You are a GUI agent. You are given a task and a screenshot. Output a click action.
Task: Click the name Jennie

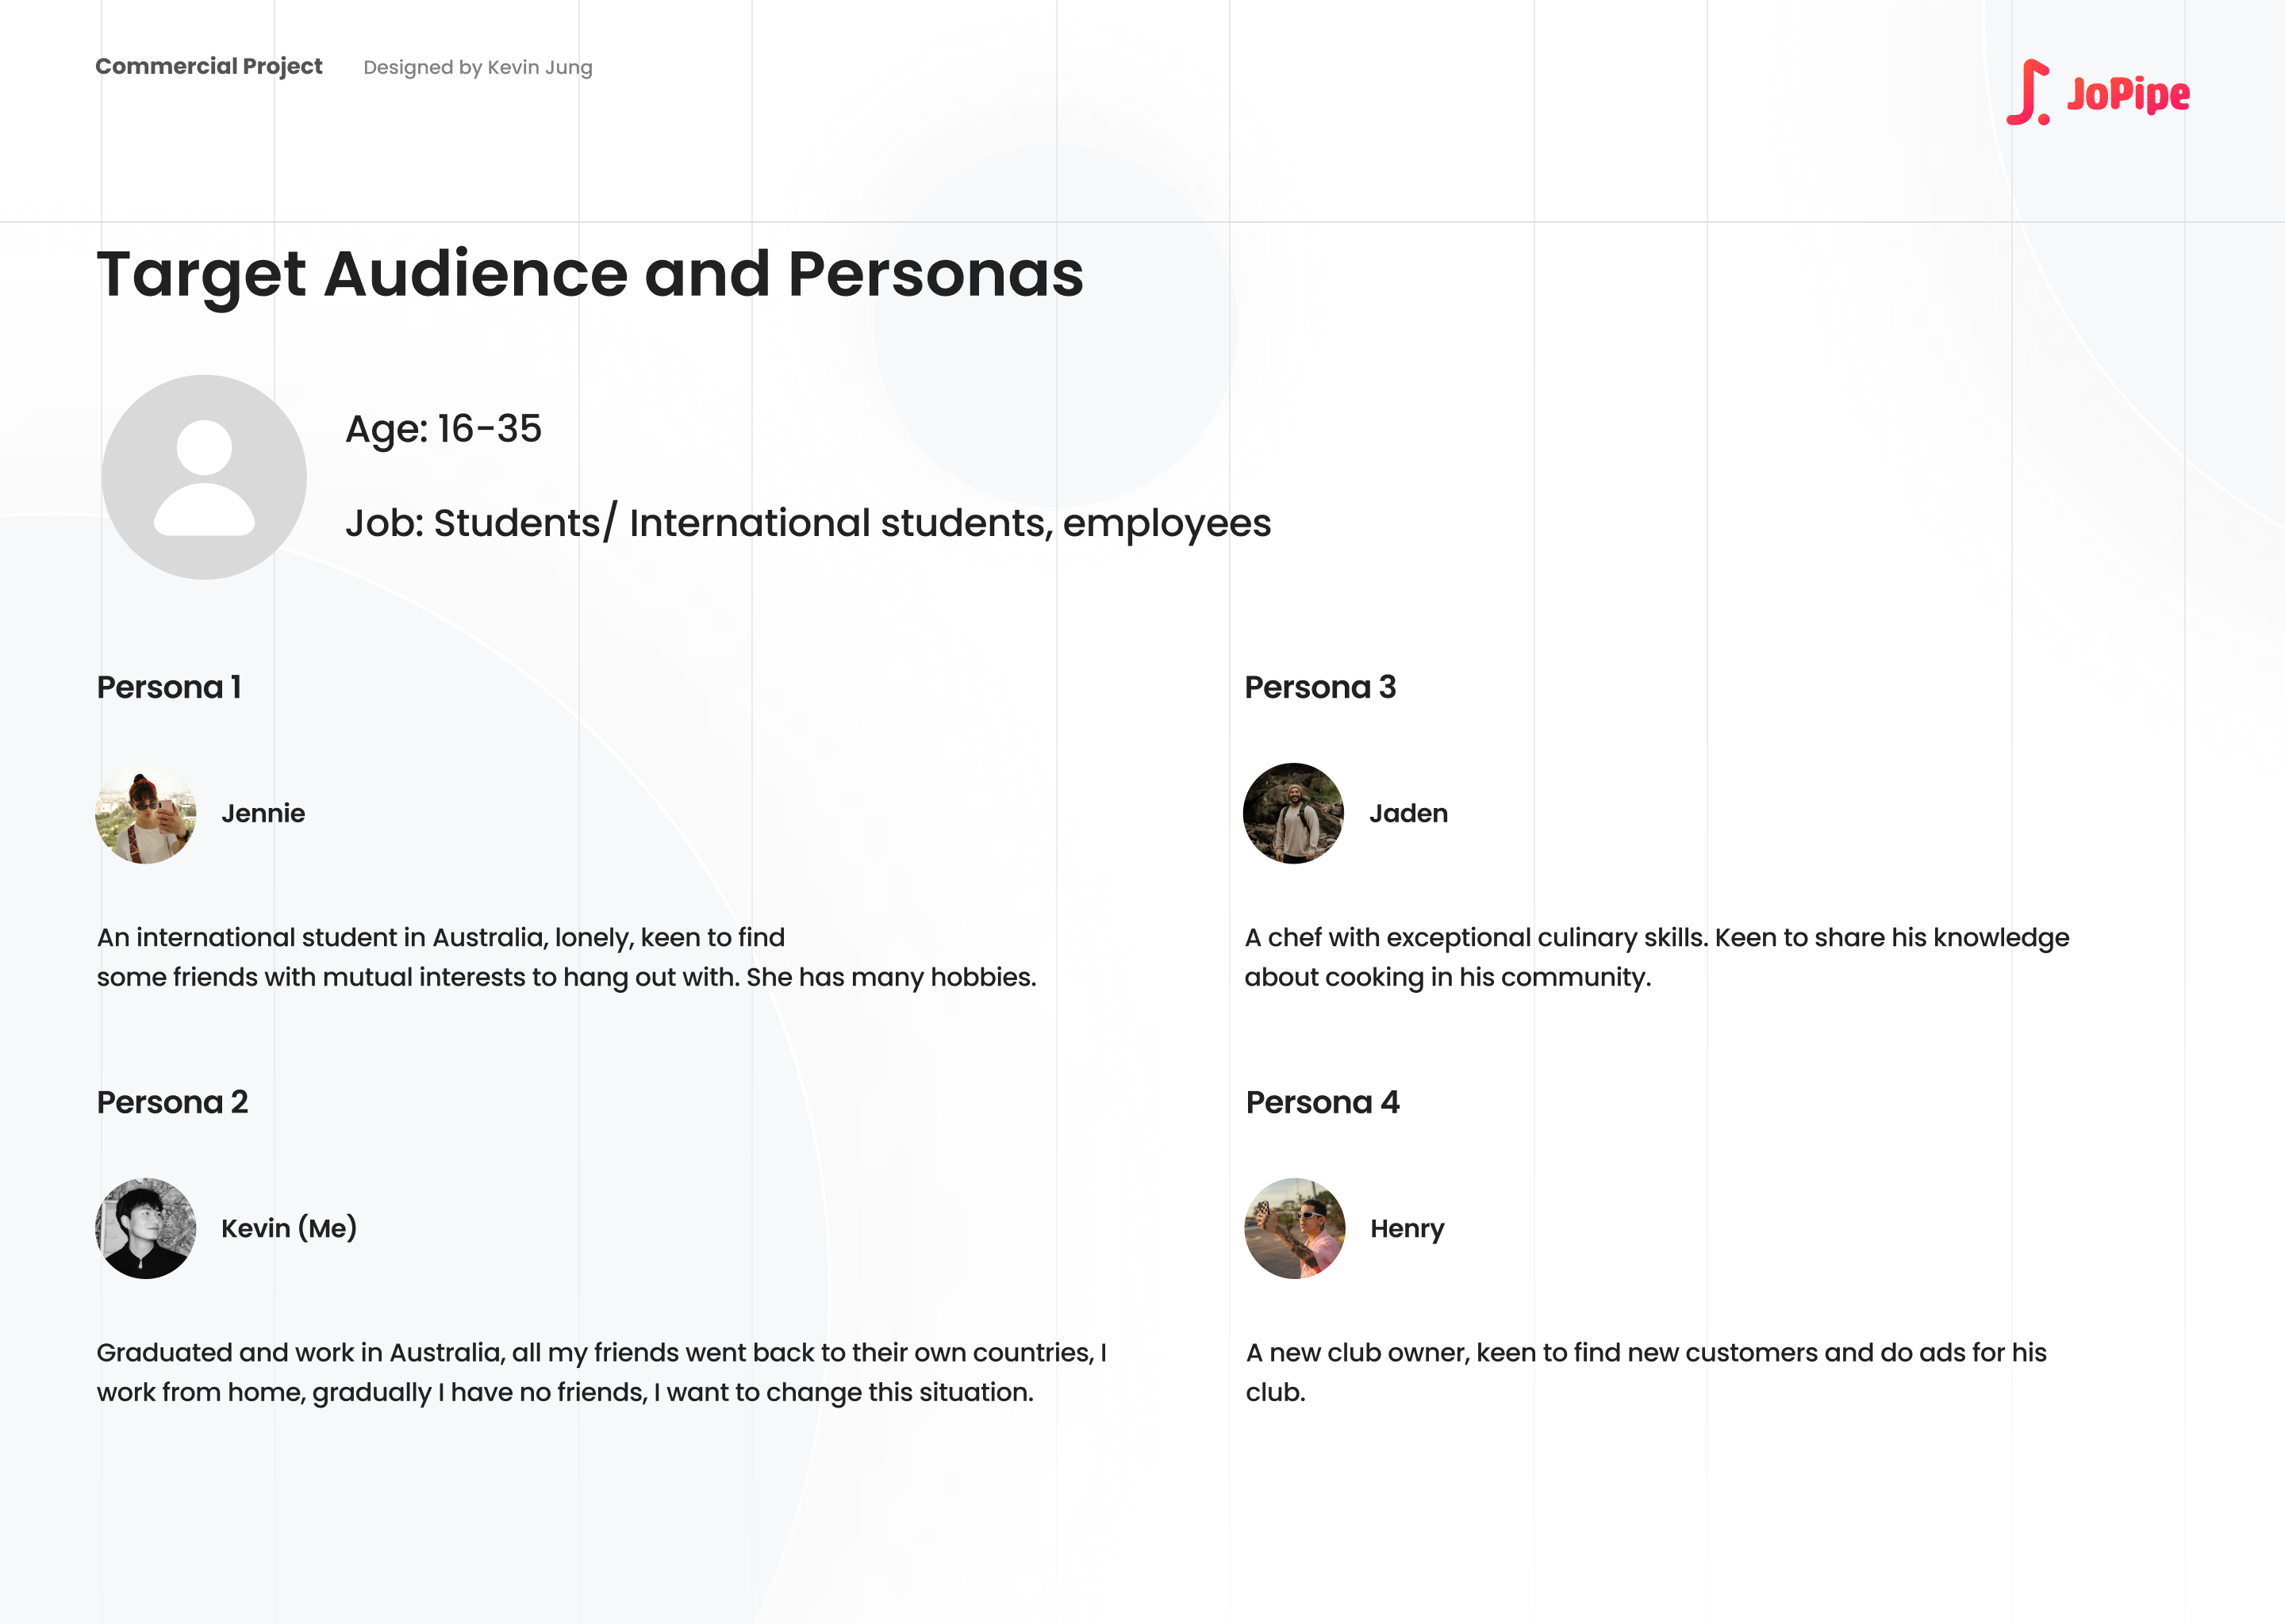click(x=263, y=813)
